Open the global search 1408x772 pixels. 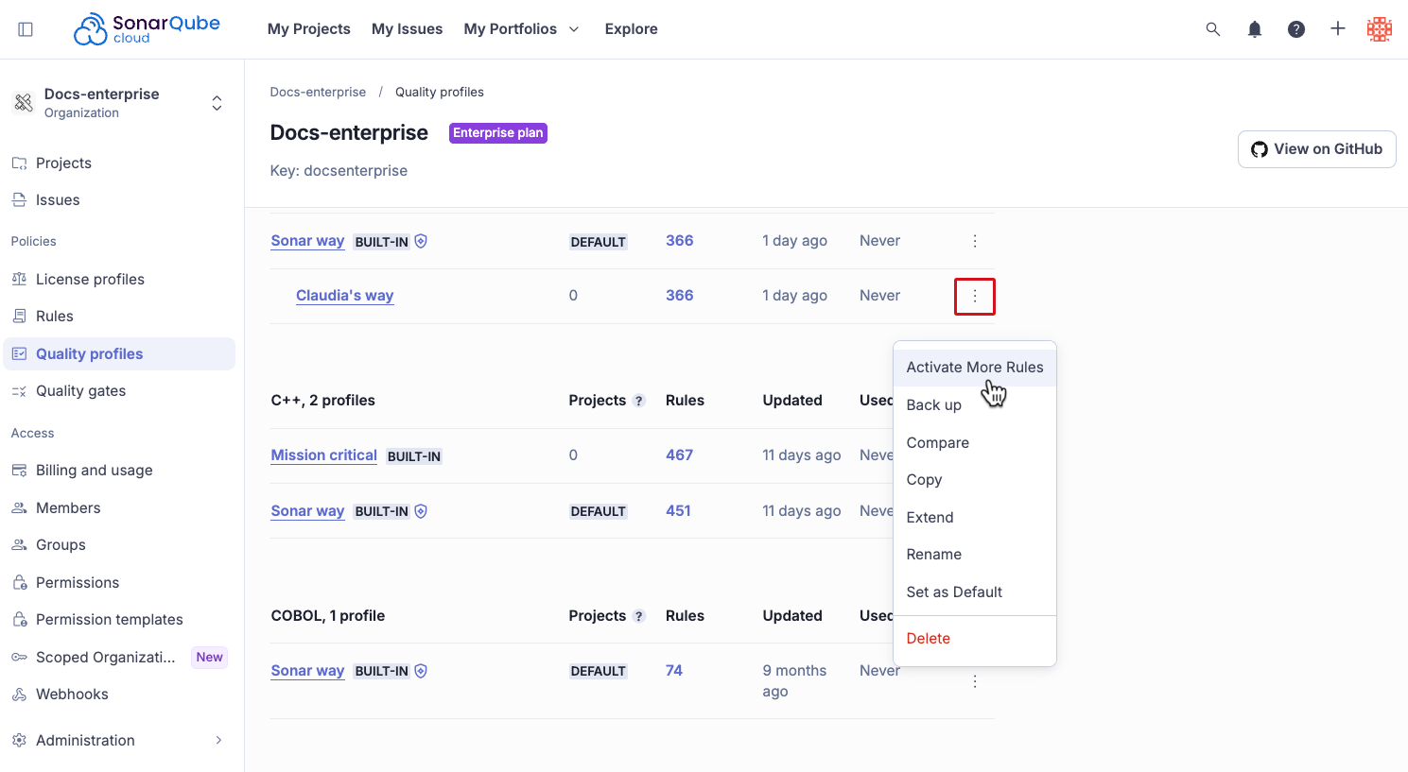(x=1212, y=29)
